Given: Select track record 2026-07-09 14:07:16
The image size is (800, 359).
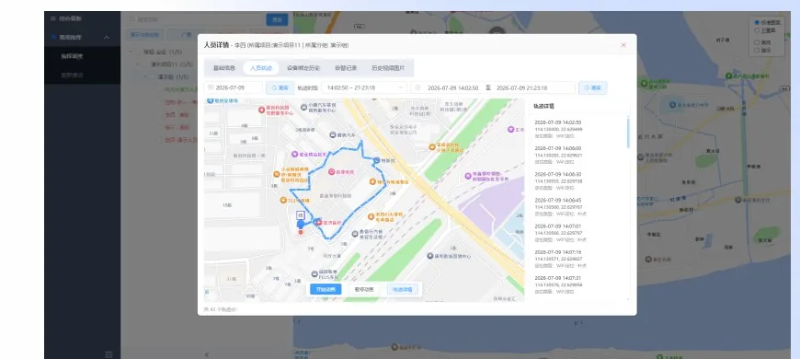Looking at the screenshot, I should (577, 259).
